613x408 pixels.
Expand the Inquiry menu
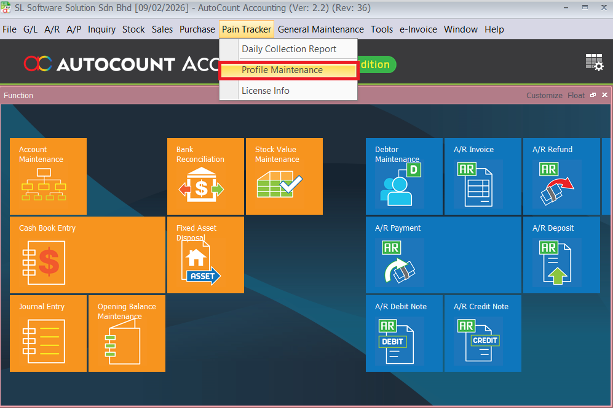pyautogui.click(x=101, y=29)
